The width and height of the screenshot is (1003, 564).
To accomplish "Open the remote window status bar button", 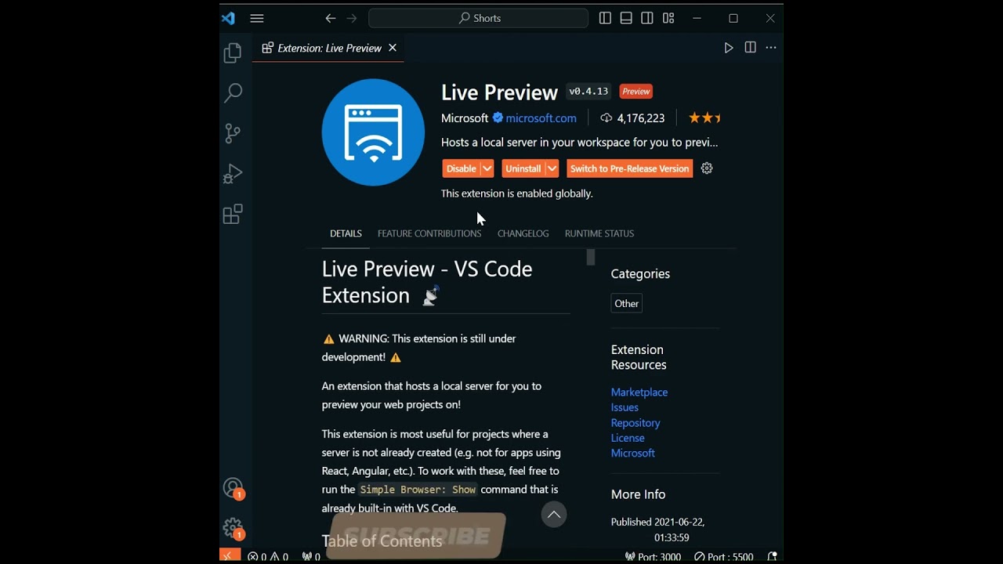I will pos(228,556).
